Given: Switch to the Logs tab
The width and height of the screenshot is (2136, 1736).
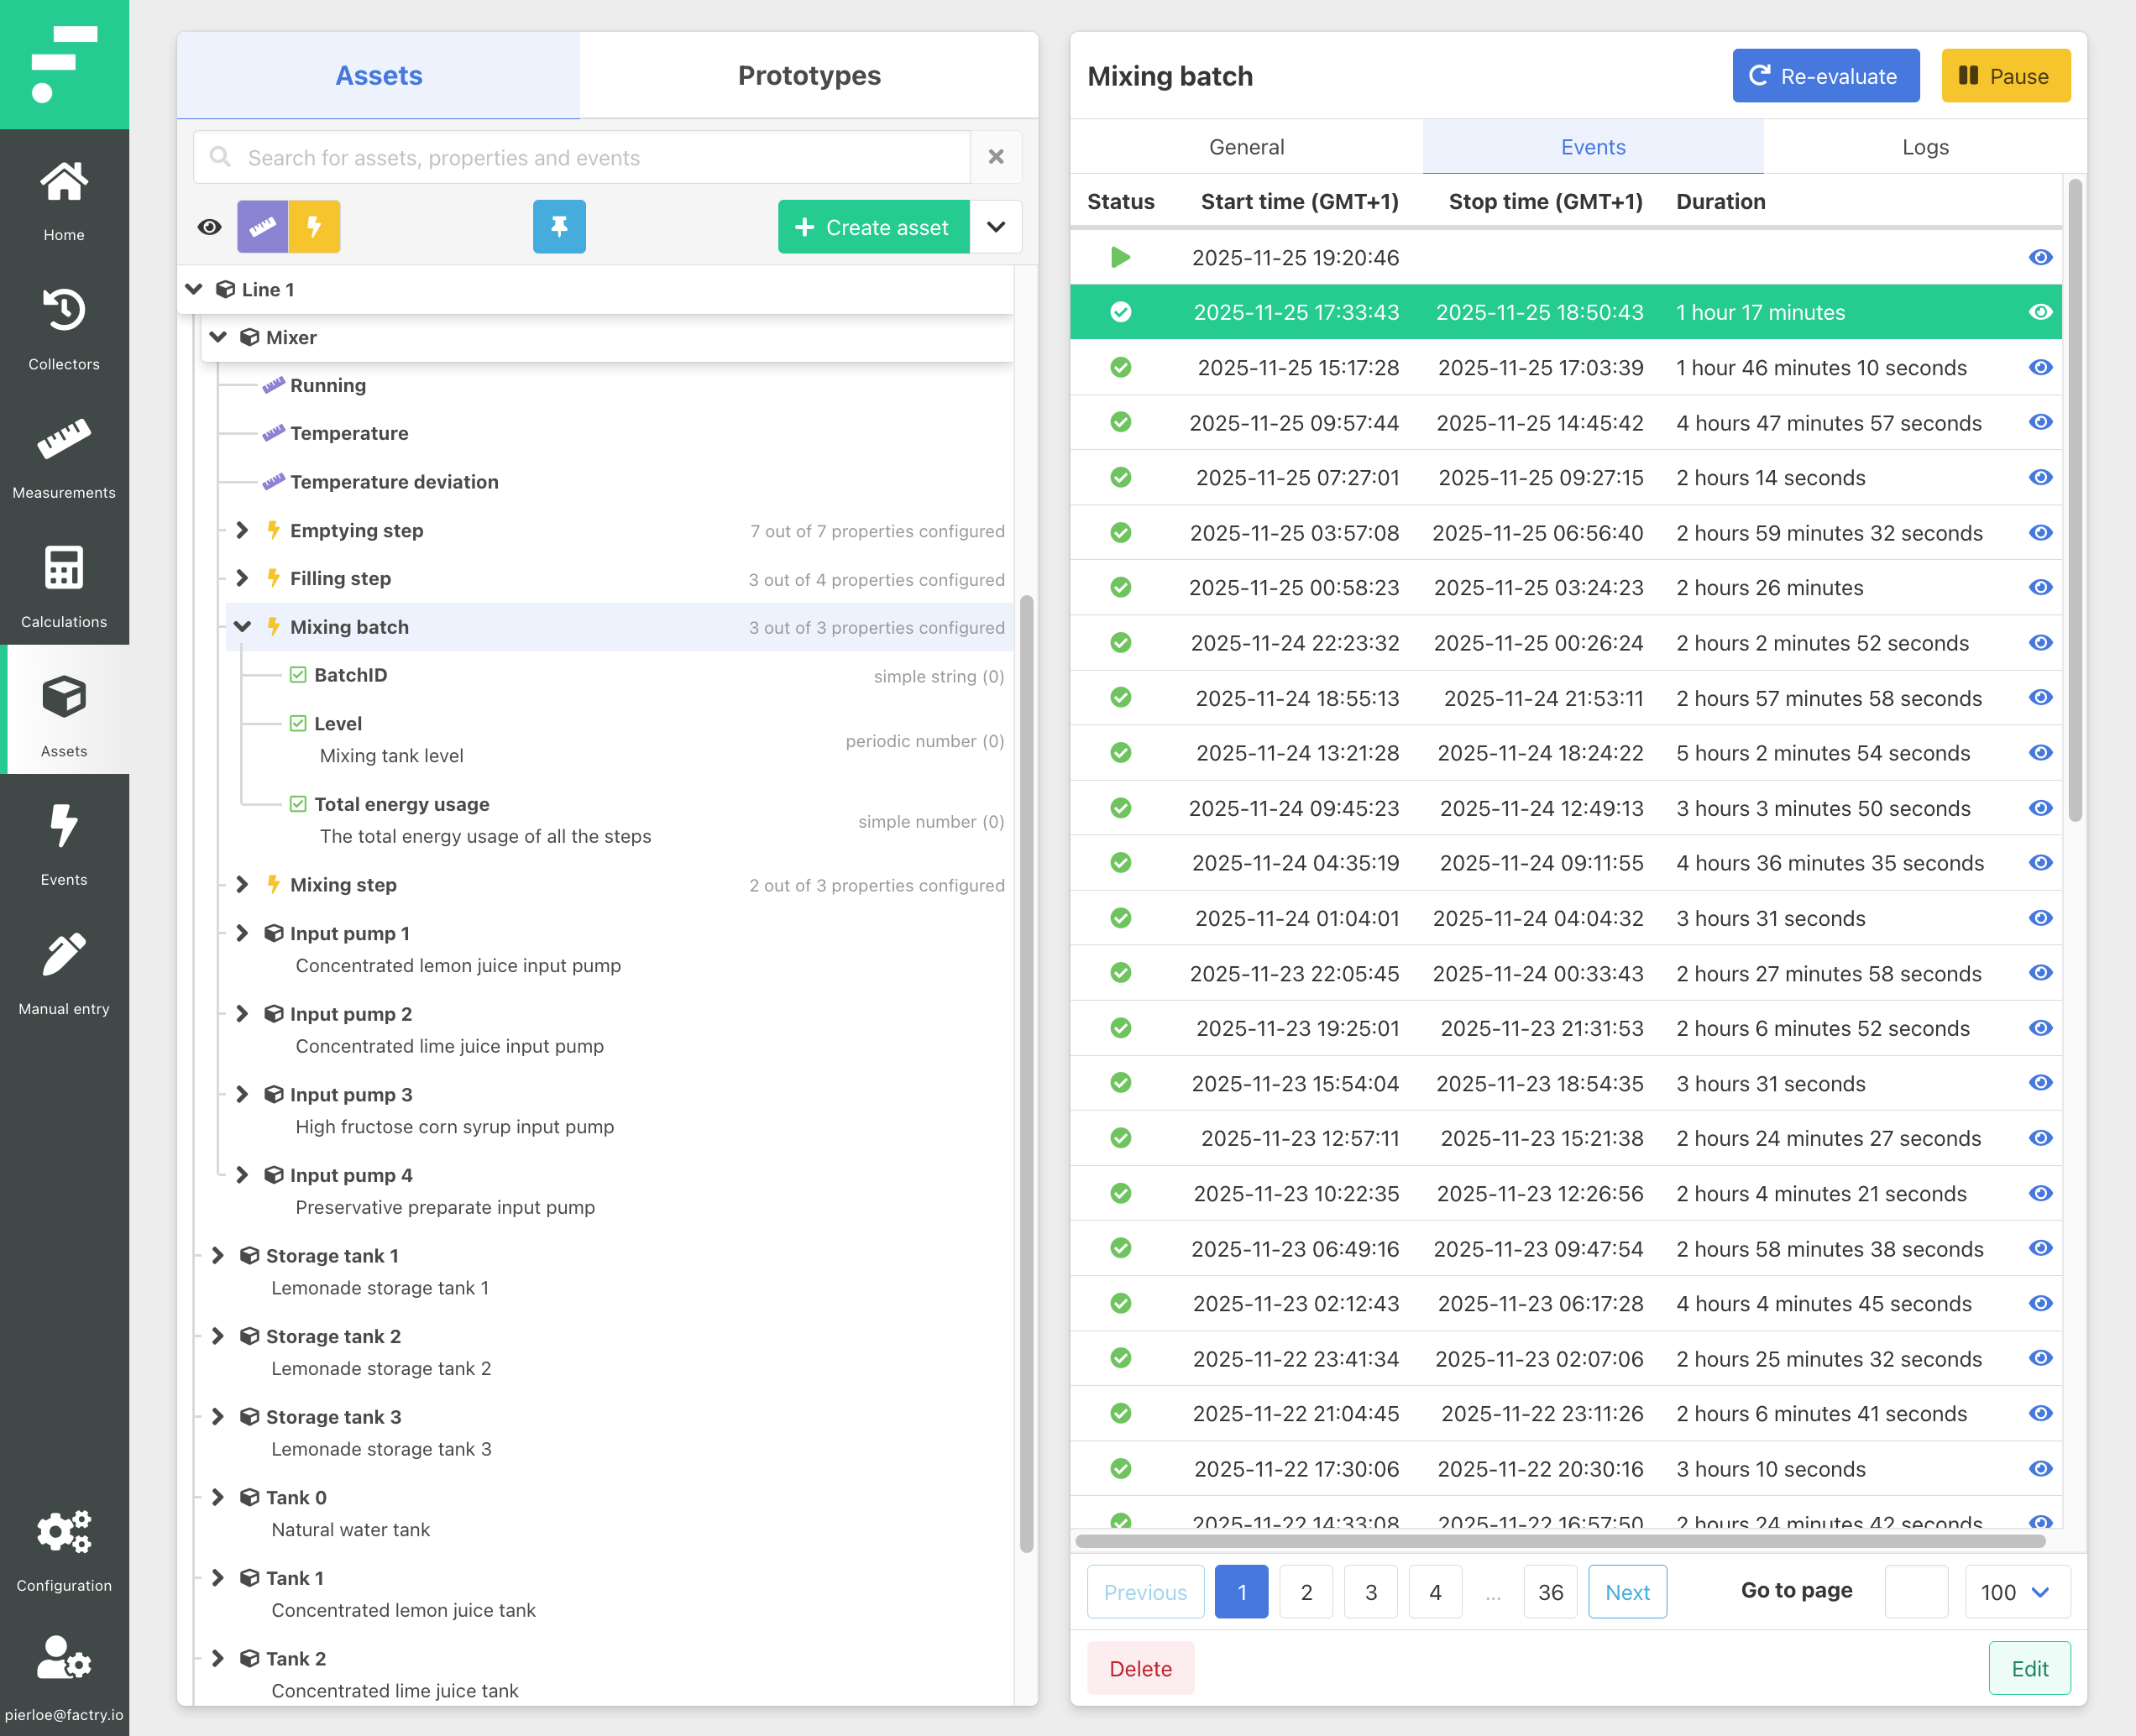Looking at the screenshot, I should coord(1924,147).
